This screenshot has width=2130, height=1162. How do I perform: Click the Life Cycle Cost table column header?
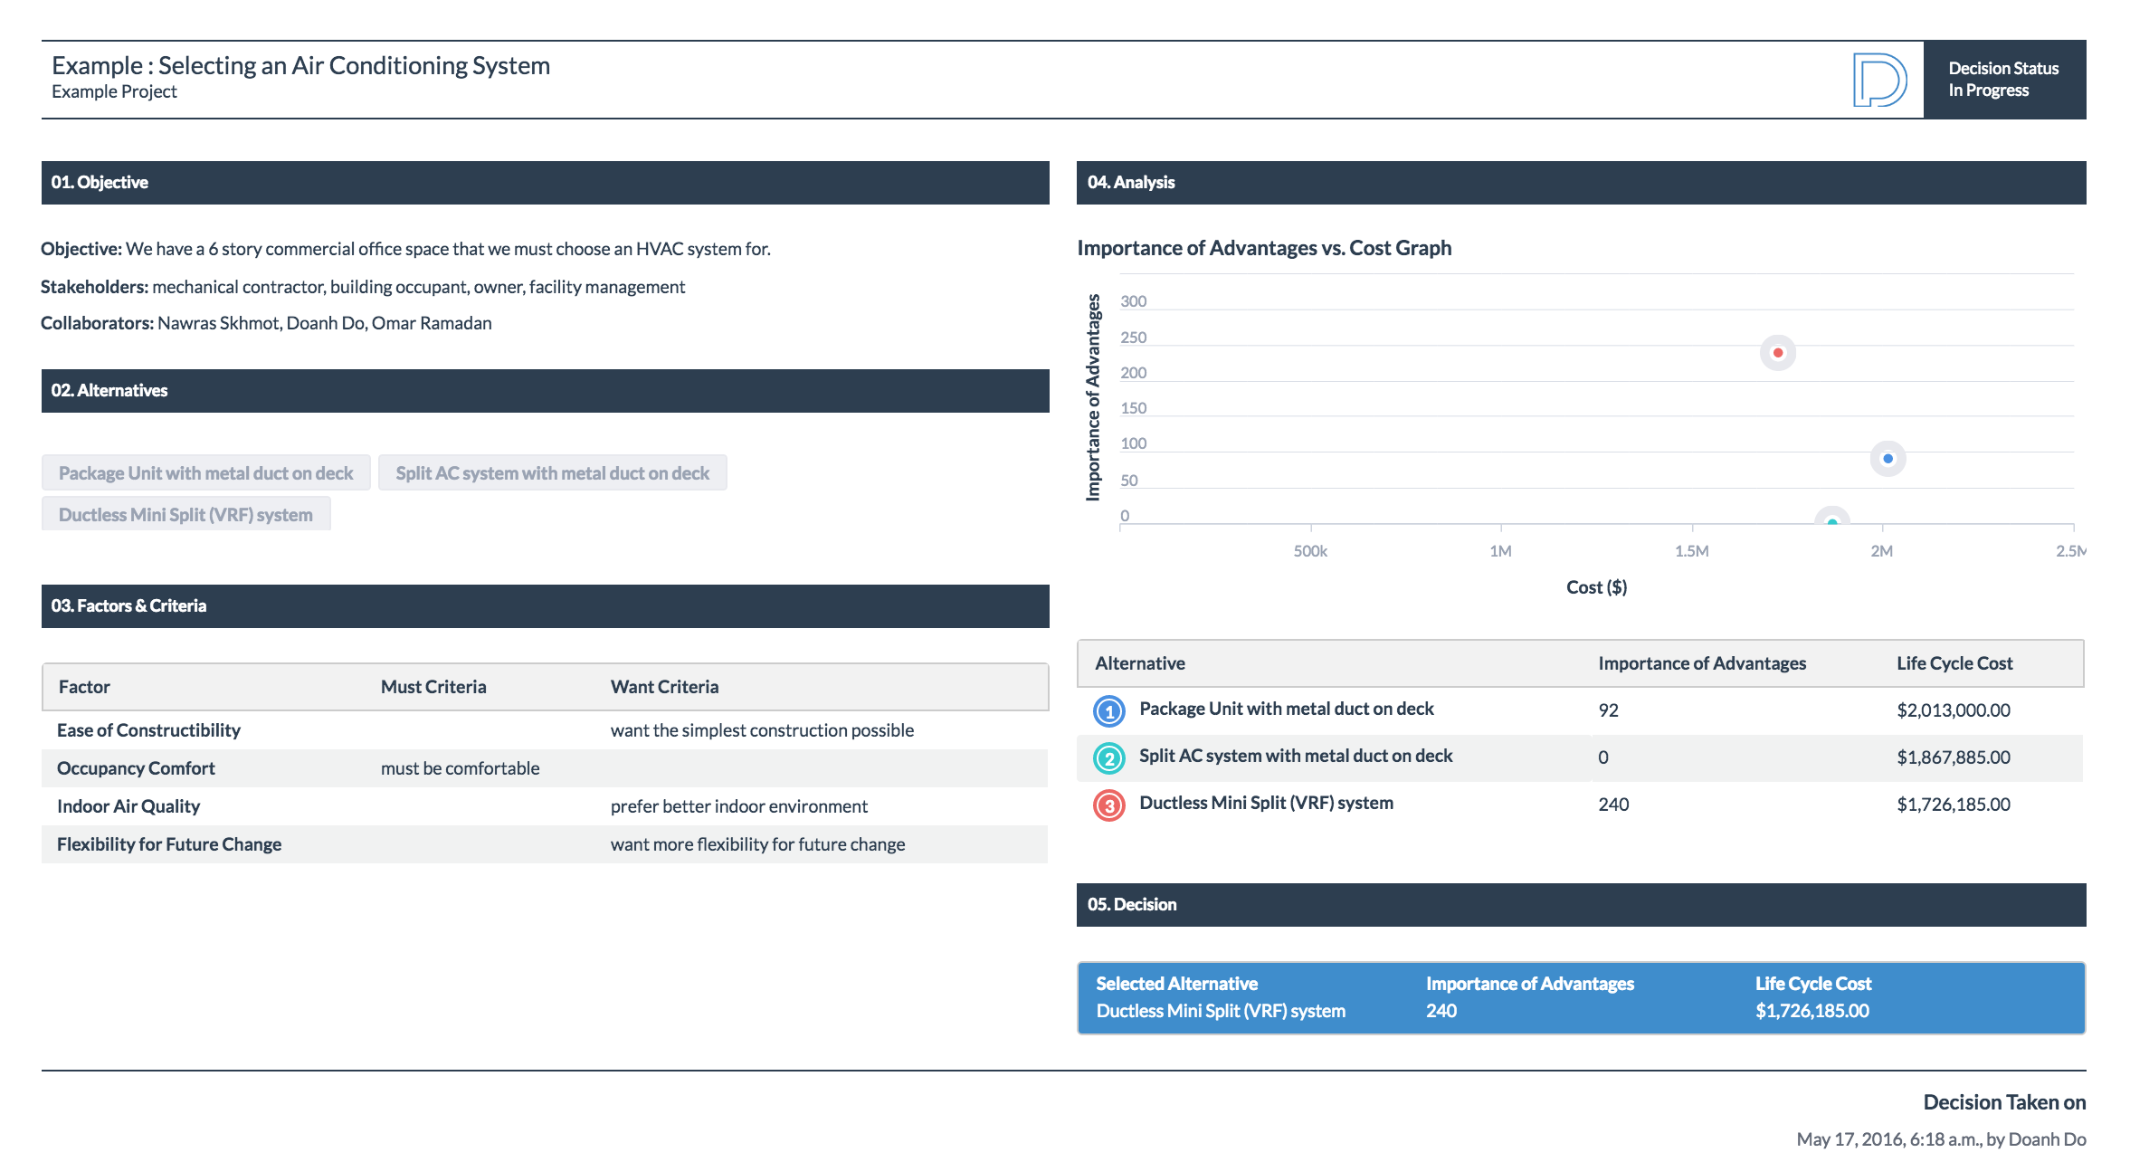coord(1954,663)
